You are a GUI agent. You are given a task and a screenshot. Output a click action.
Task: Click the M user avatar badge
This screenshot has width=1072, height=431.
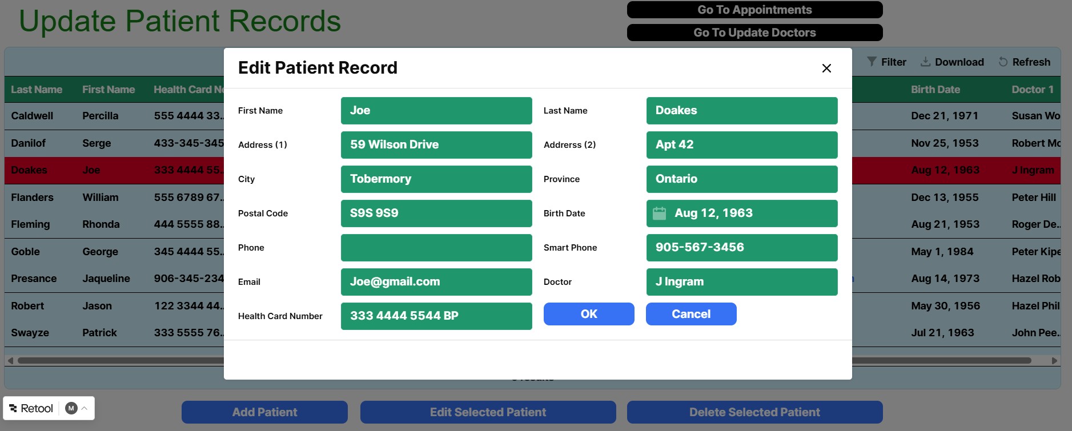tap(71, 408)
